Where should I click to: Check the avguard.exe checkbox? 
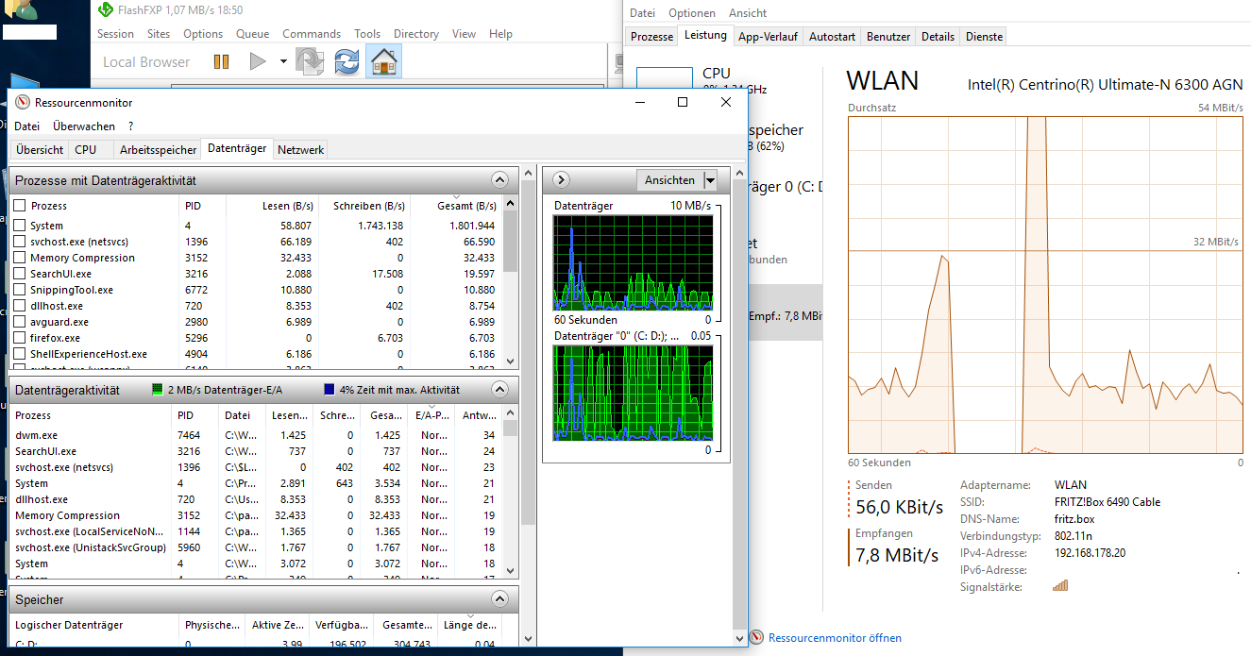[19, 322]
